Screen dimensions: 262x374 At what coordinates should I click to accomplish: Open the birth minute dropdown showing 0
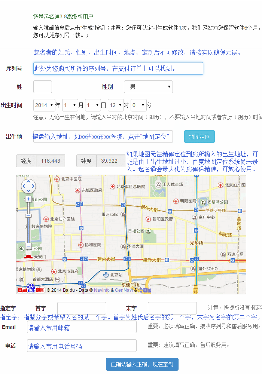click(138, 105)
